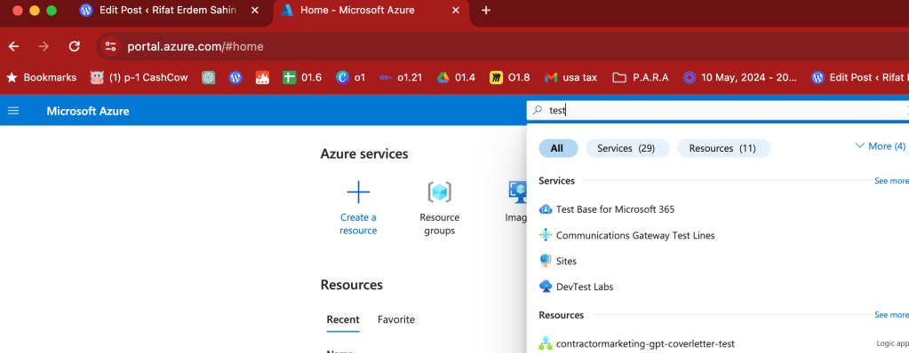909x353 pixels.
Task: Open the Bookmarks star bookmark
Action: 41,77
